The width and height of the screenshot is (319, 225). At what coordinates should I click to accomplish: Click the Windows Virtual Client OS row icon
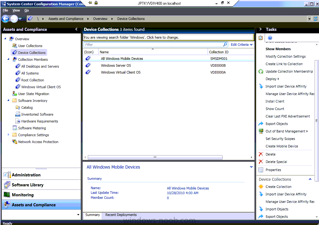tap(88, 72)
